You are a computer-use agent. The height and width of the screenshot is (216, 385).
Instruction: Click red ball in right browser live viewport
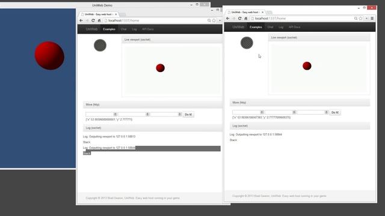307,65
